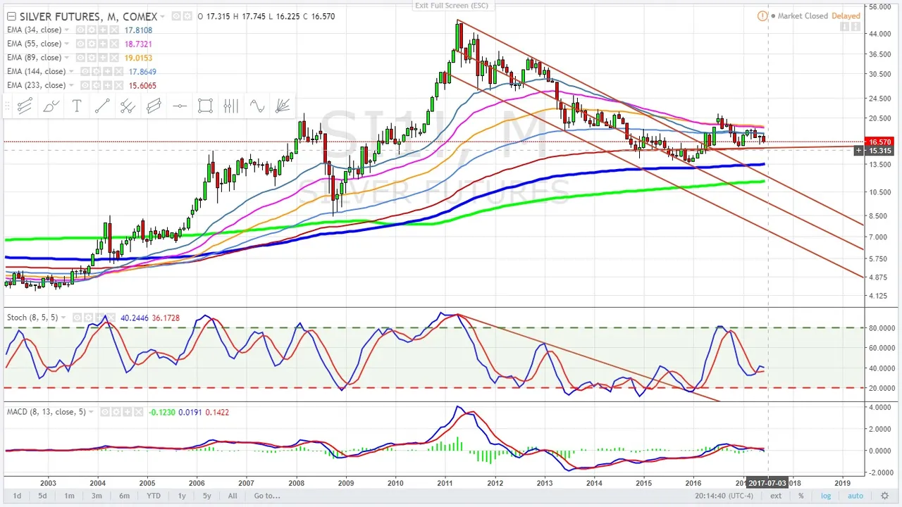
Task: Hide the EMA (144, close) line
Action: click(85, 71)
